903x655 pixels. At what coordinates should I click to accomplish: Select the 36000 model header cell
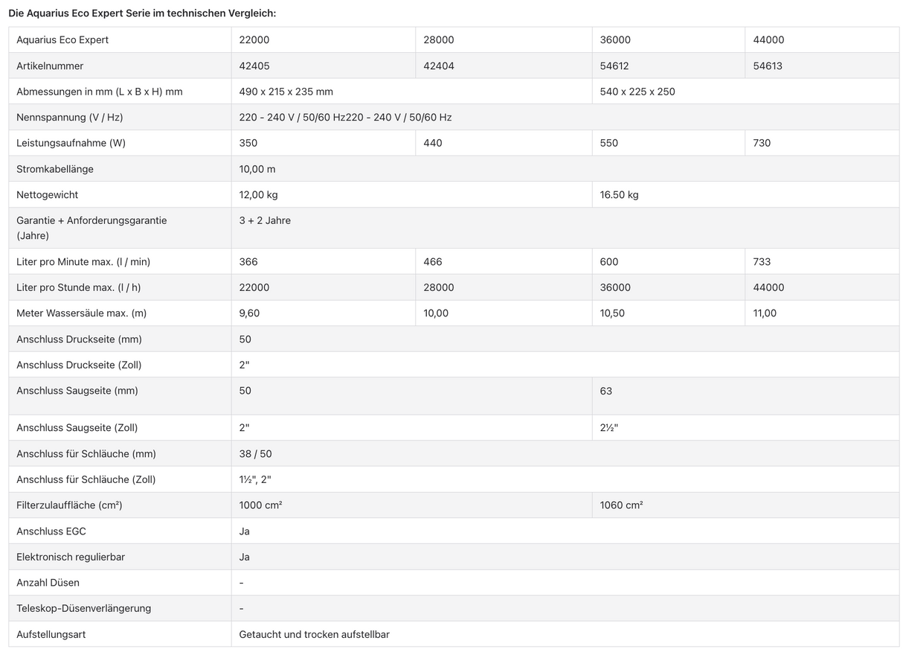pyautogui.click(x=615, y=39)
